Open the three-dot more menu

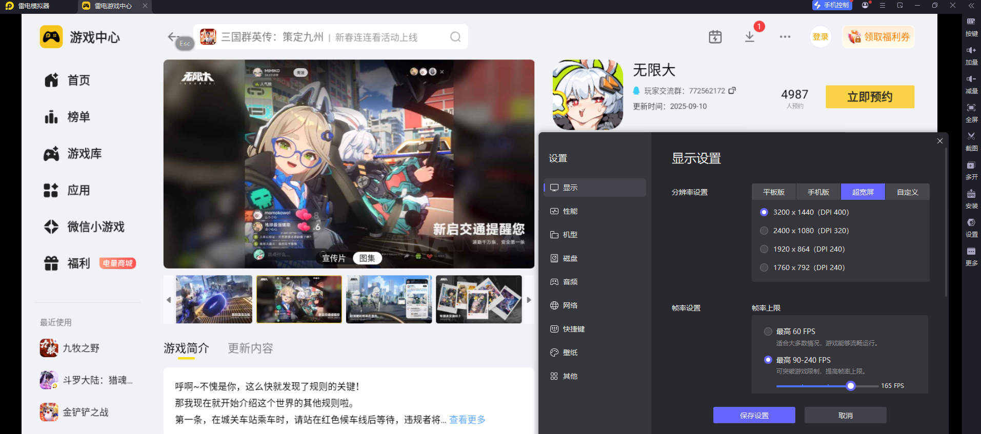click(785, 37)
